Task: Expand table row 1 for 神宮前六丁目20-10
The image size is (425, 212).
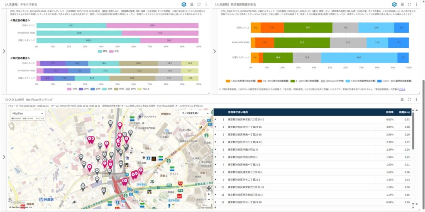Action: (x=215, y=119)
